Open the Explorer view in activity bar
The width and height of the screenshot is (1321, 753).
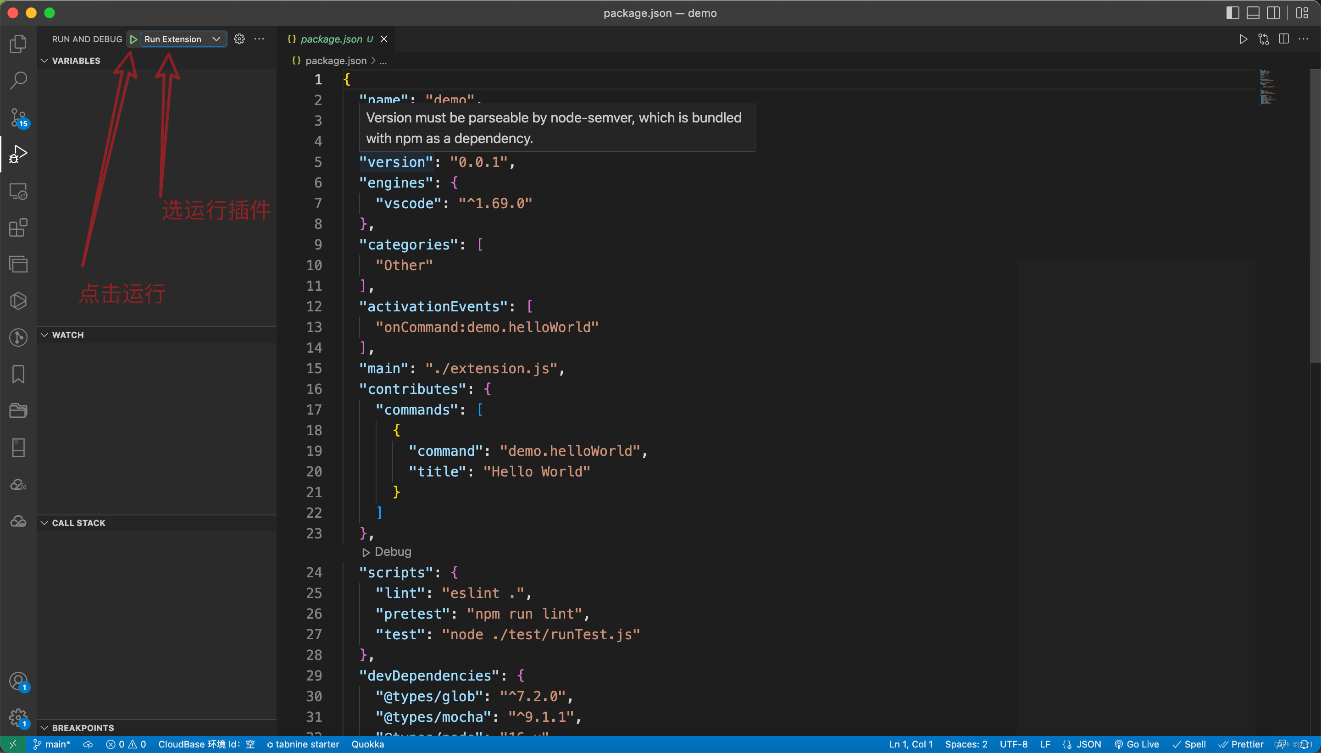19,44
